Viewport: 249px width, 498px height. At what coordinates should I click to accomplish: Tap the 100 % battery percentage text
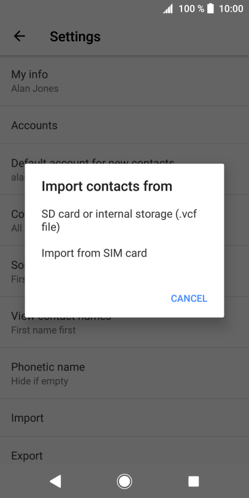pos(191,9)
